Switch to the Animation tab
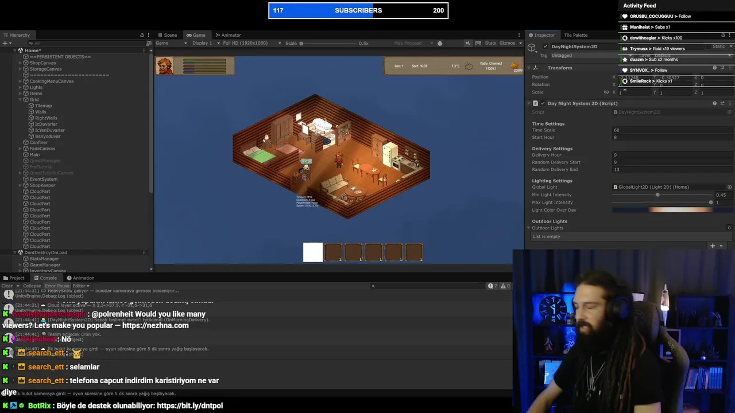Viewport: 735px width, 413px height. [x=80, y=278]
